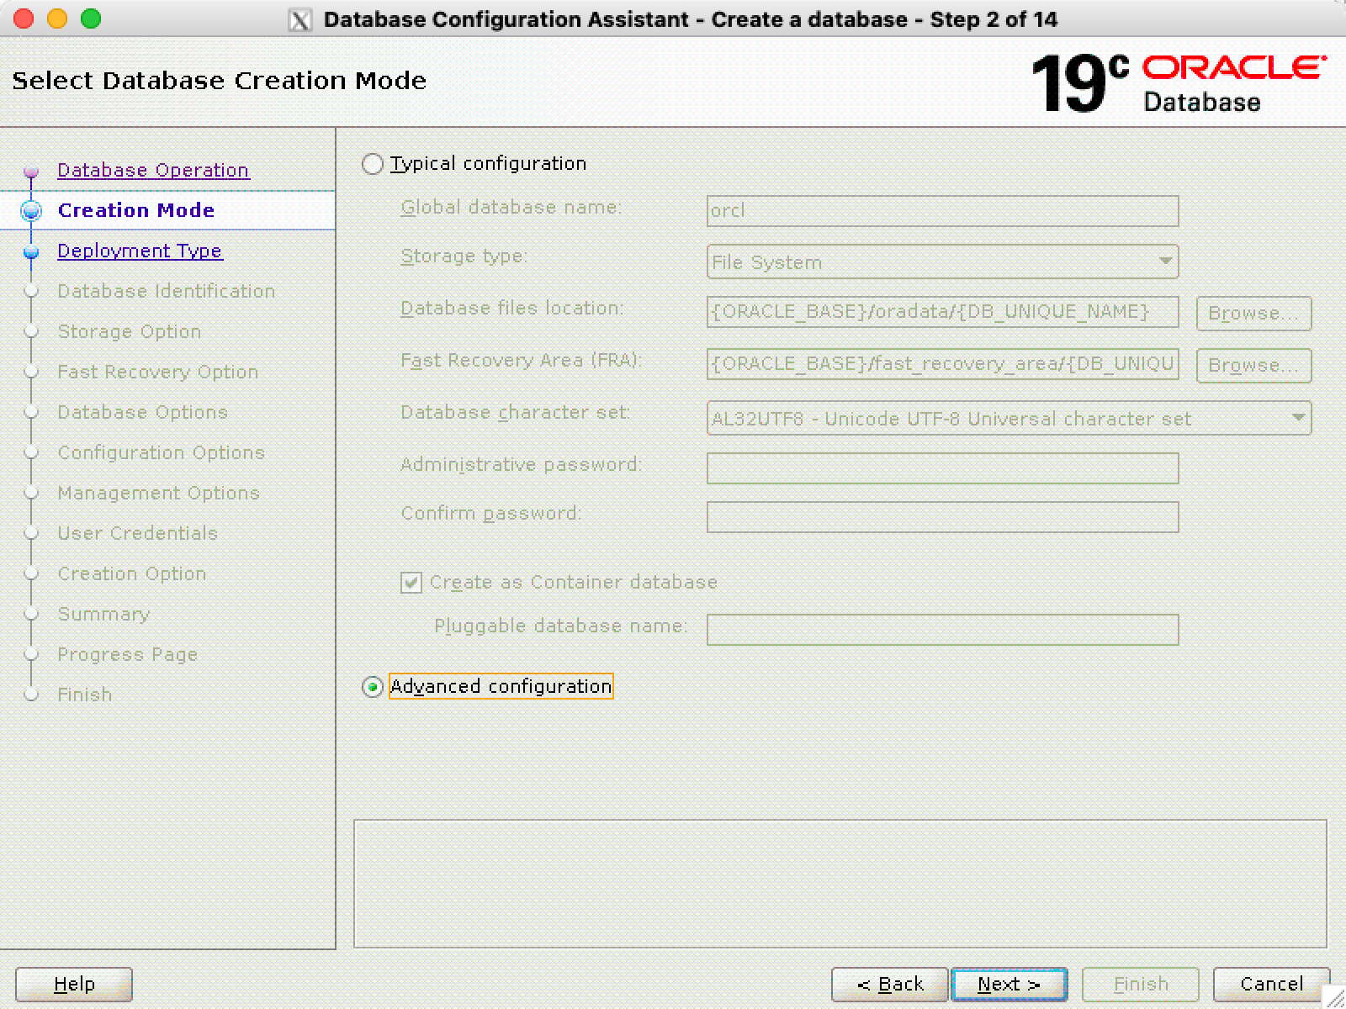1346x1009 pixels.
Task: Go to the Database Operation step link
Action: [153, 171]
